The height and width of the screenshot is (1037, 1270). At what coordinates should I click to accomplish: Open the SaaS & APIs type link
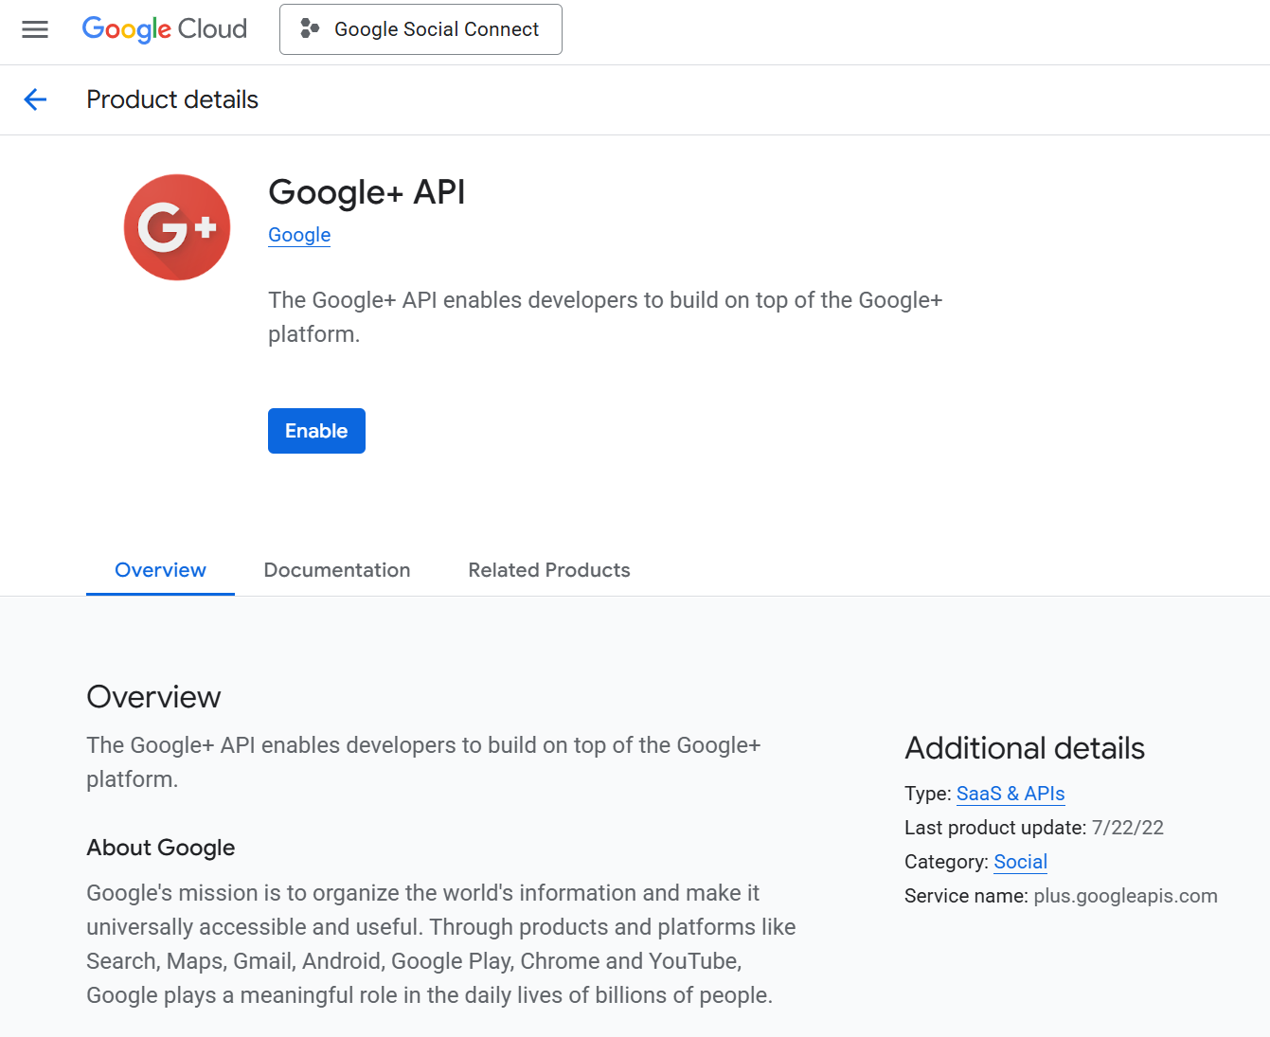coord(1011,794)
